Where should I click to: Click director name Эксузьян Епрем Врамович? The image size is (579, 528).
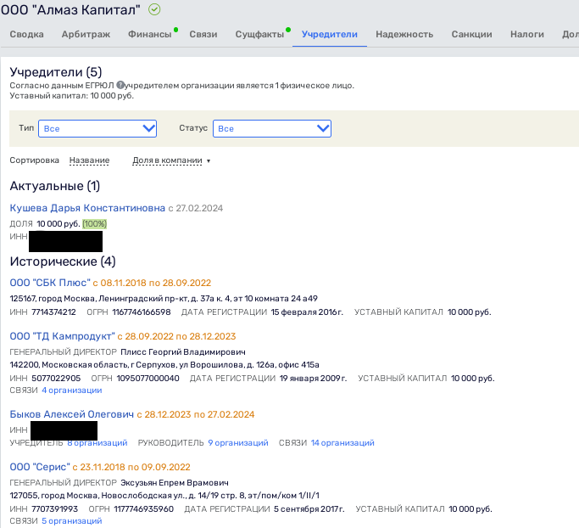[175, 483]
